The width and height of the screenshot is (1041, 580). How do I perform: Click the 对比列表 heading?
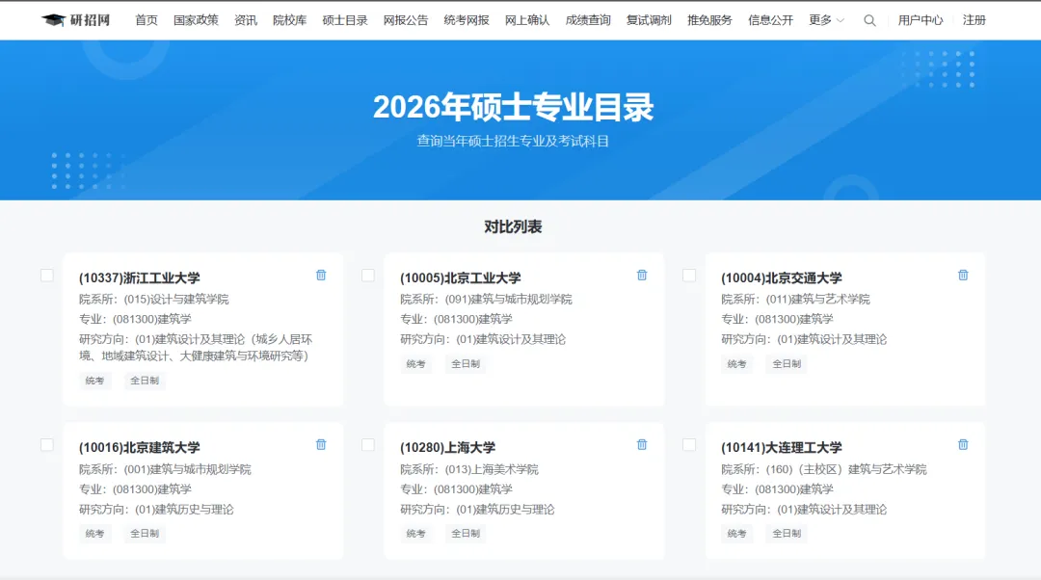click(x=513, y=227)
